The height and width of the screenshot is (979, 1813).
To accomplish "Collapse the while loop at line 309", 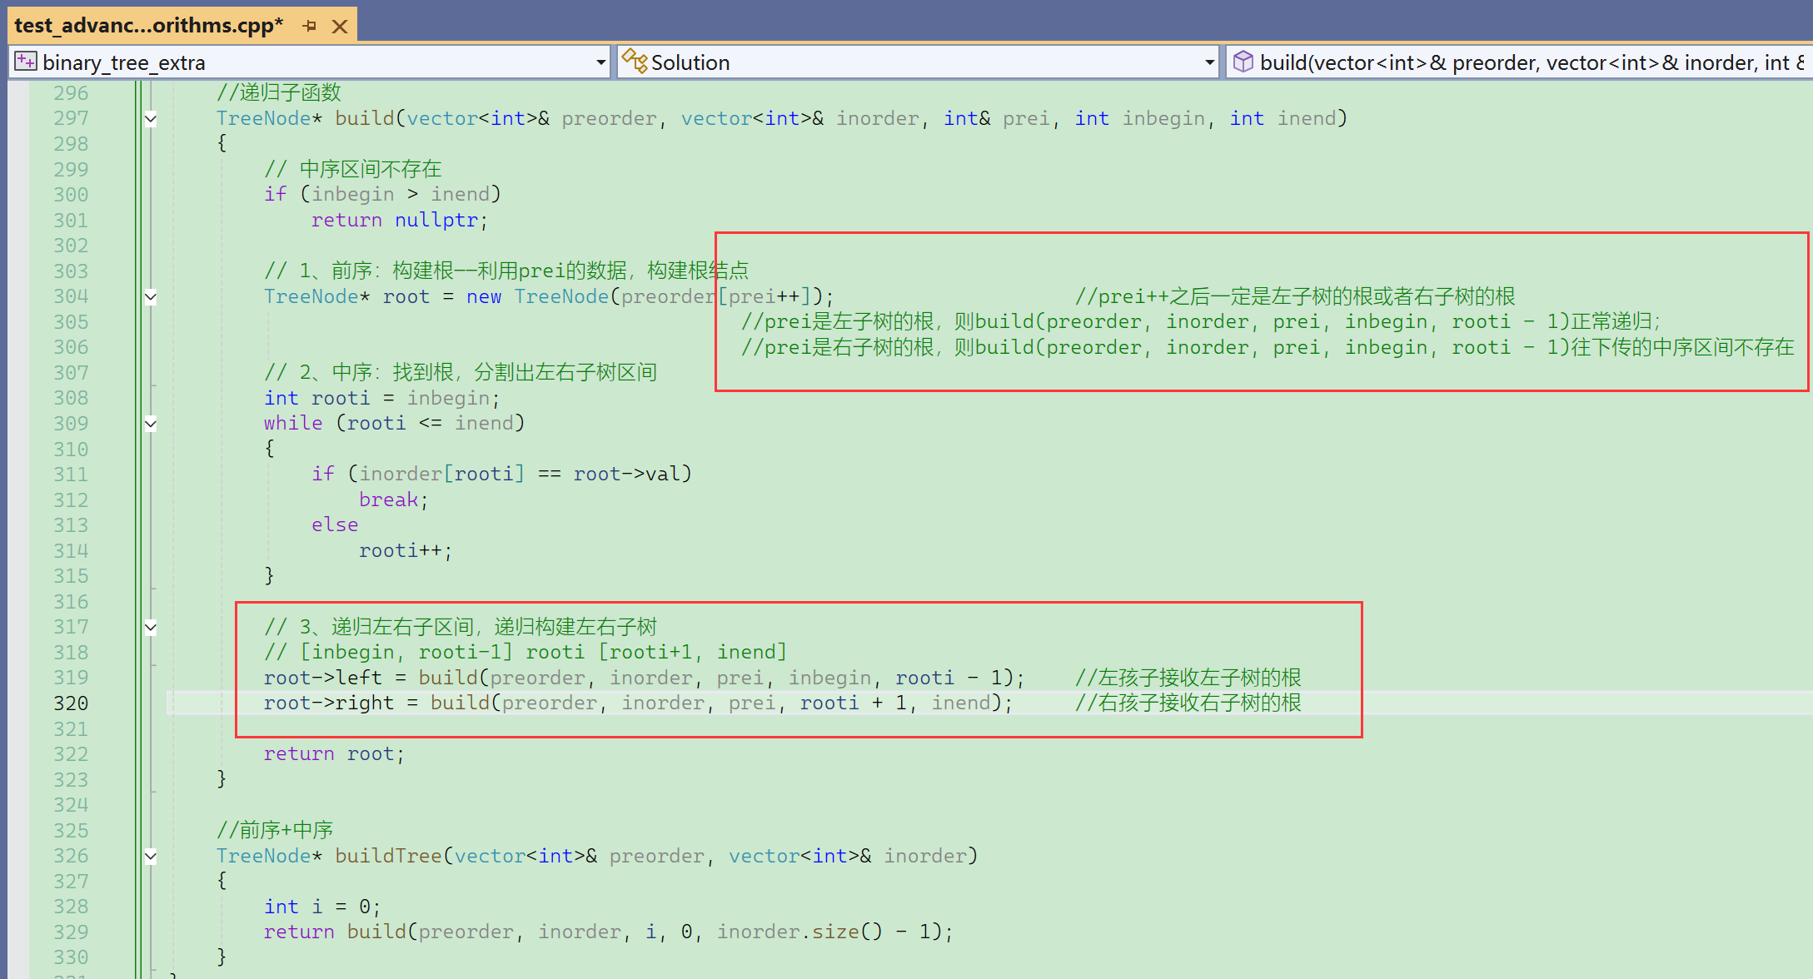I will click(151, 424).
